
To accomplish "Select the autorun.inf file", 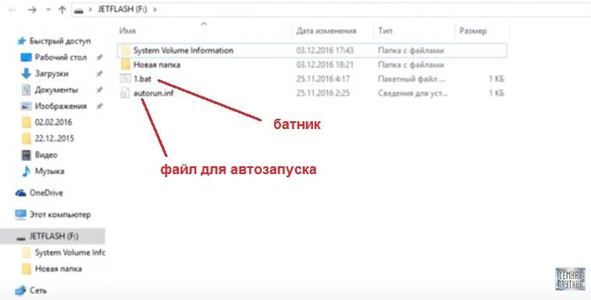I will (x=312, y=93).
